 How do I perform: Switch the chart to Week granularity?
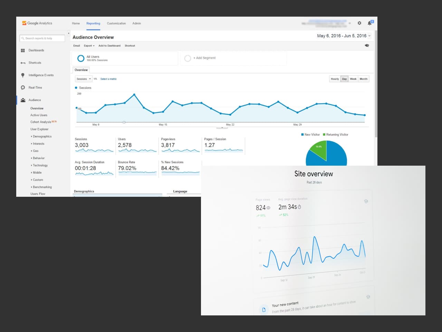click(353, 79)
